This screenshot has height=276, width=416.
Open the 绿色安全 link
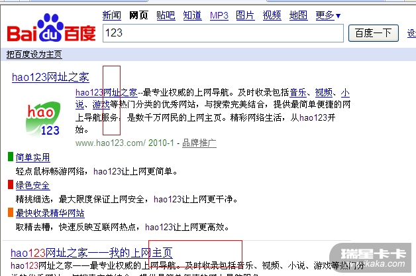pos(32,185)
